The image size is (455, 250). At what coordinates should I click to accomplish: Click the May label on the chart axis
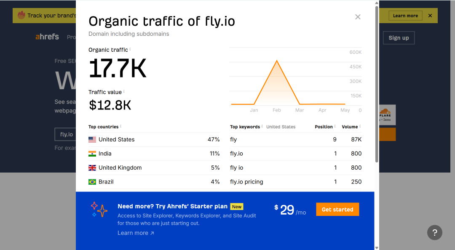tap(345, 110)
